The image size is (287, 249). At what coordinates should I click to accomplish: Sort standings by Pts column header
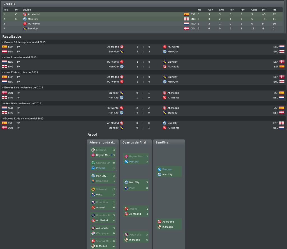coord(274,10)
